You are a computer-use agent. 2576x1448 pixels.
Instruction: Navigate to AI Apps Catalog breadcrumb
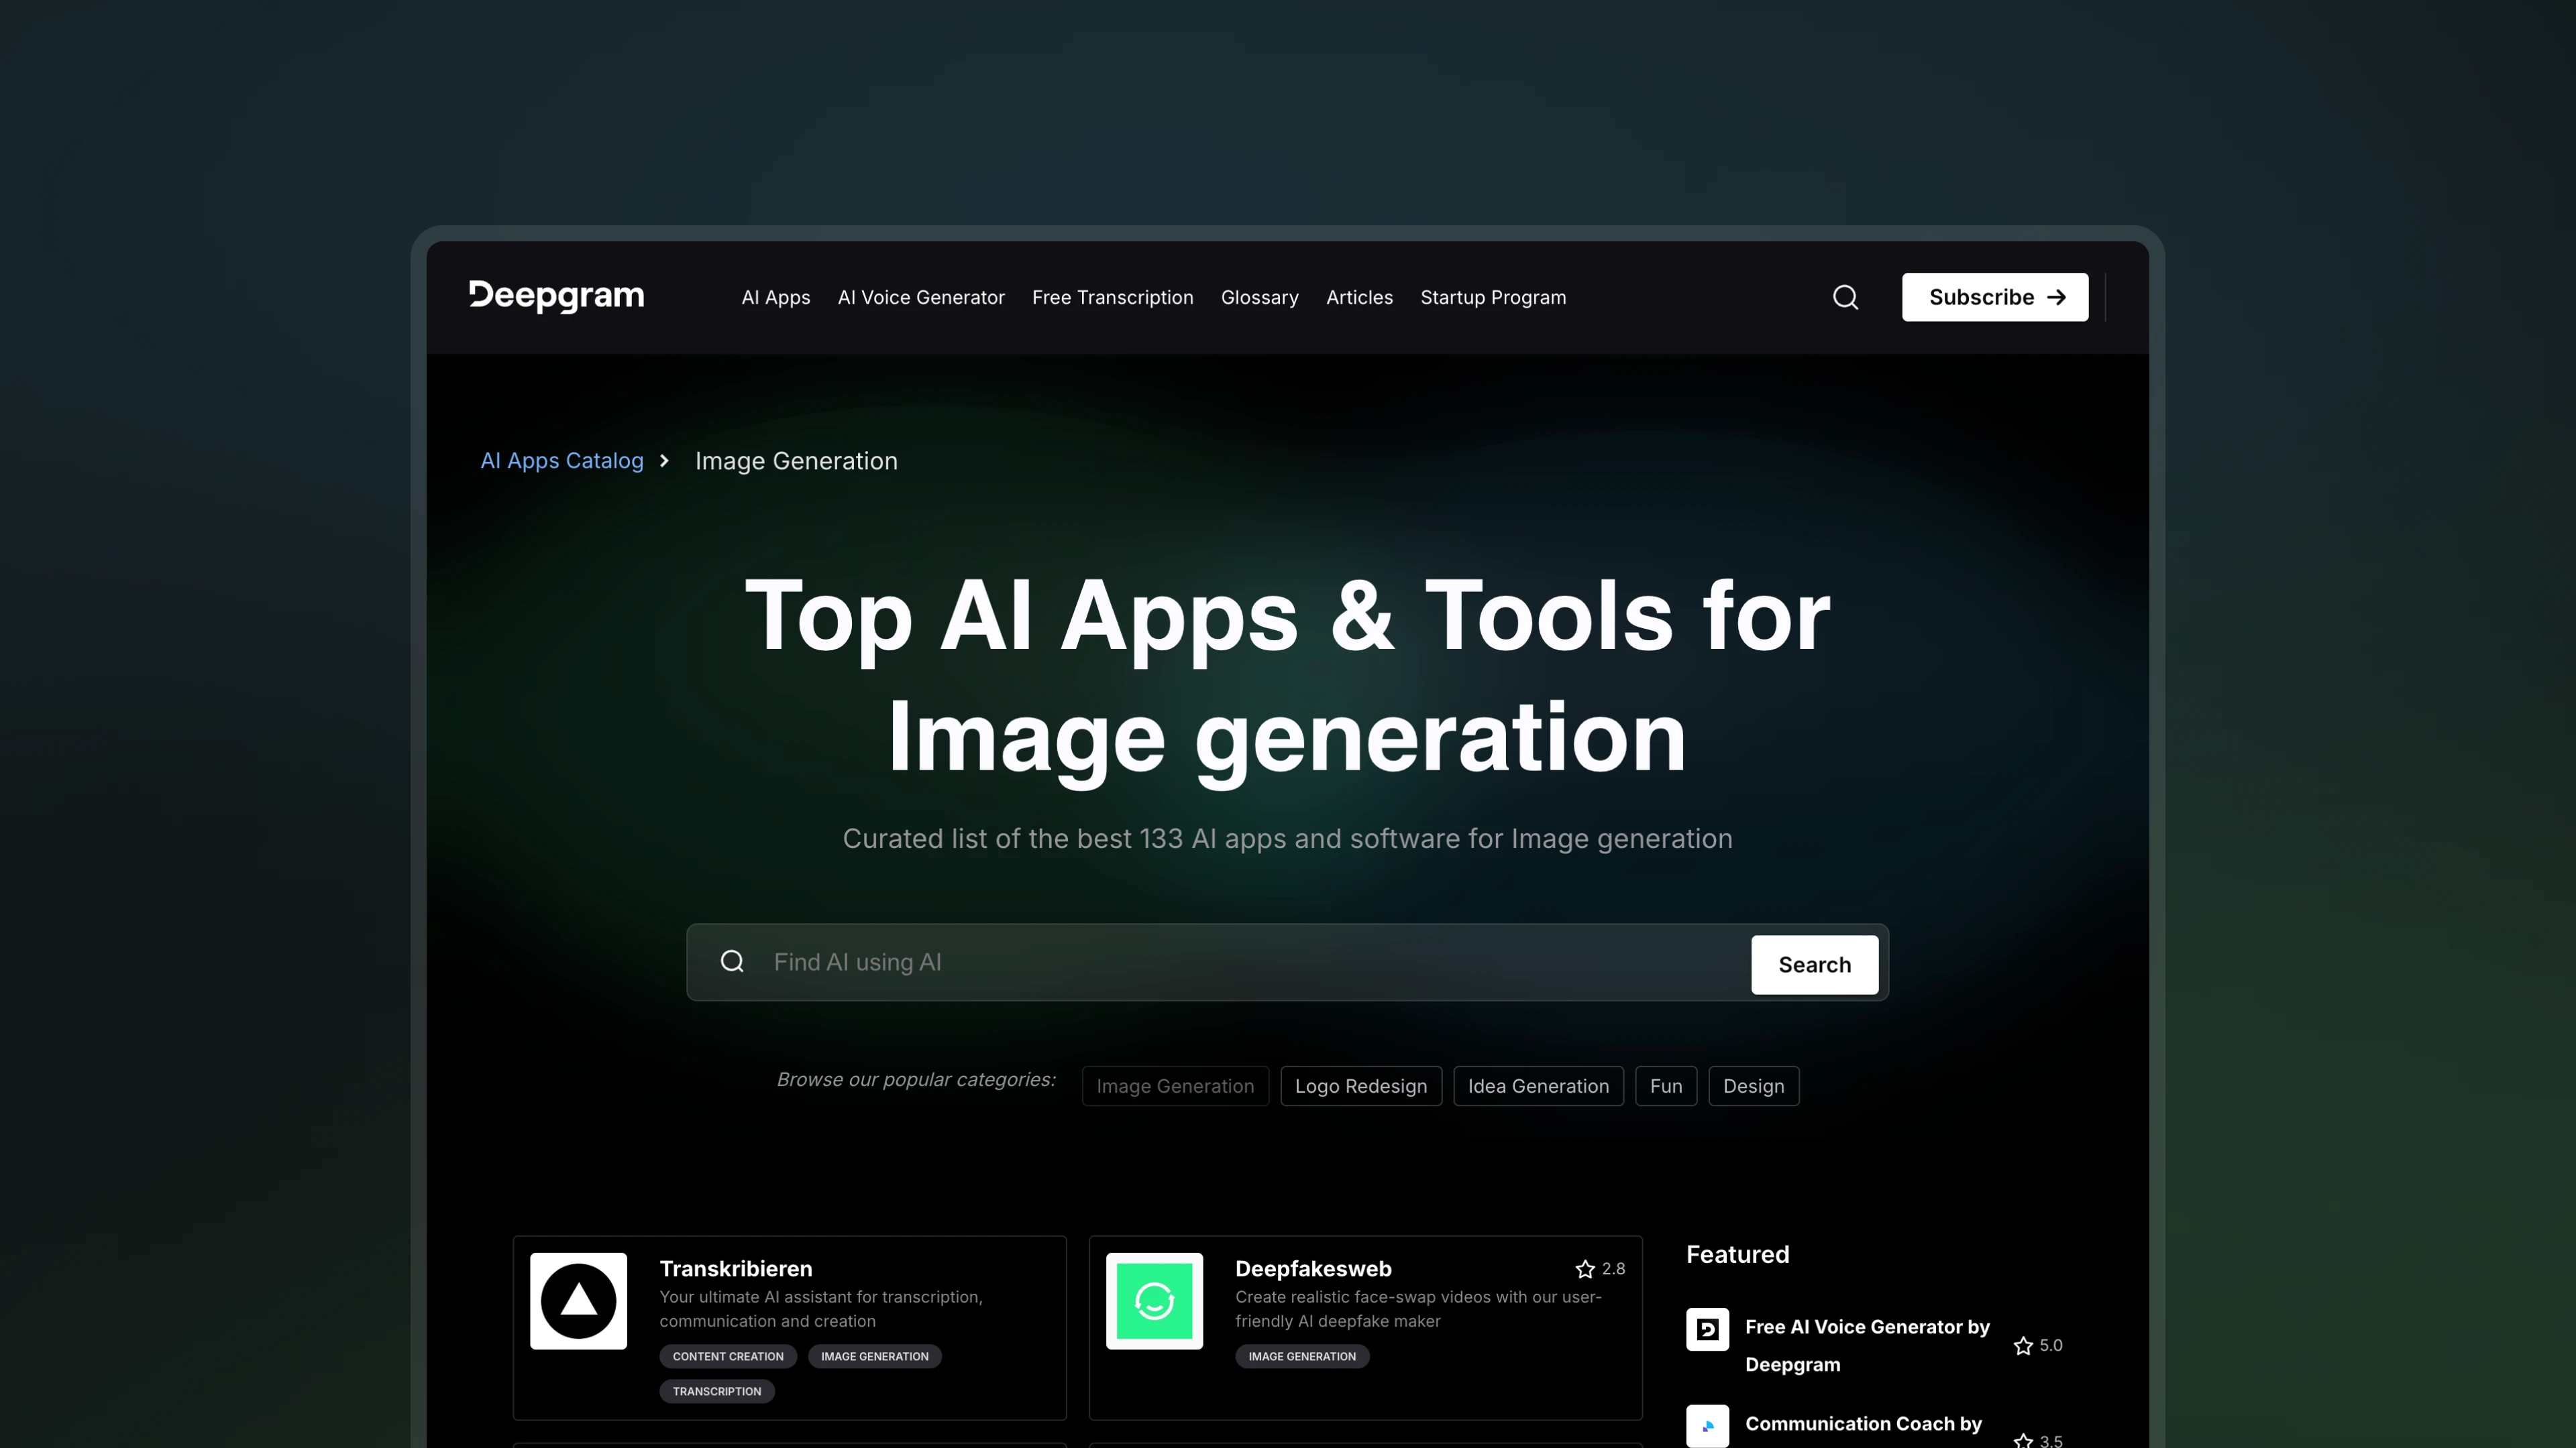point(562,461)
